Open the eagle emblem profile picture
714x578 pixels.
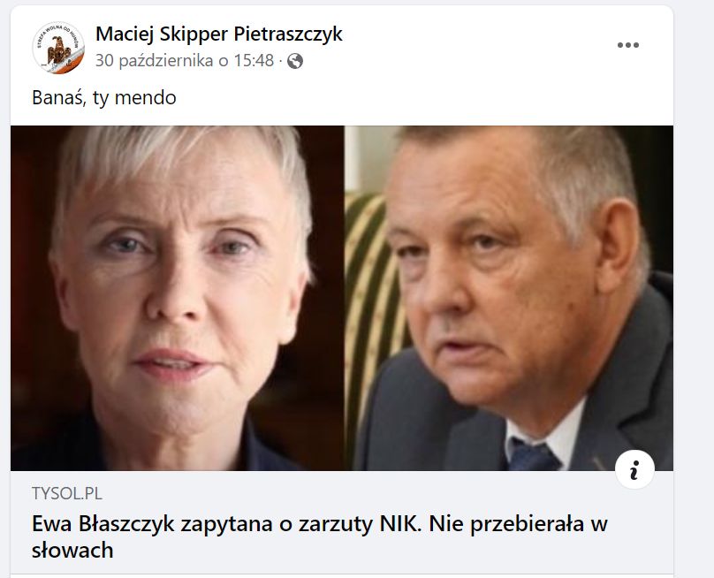click(x=58, y=48)
